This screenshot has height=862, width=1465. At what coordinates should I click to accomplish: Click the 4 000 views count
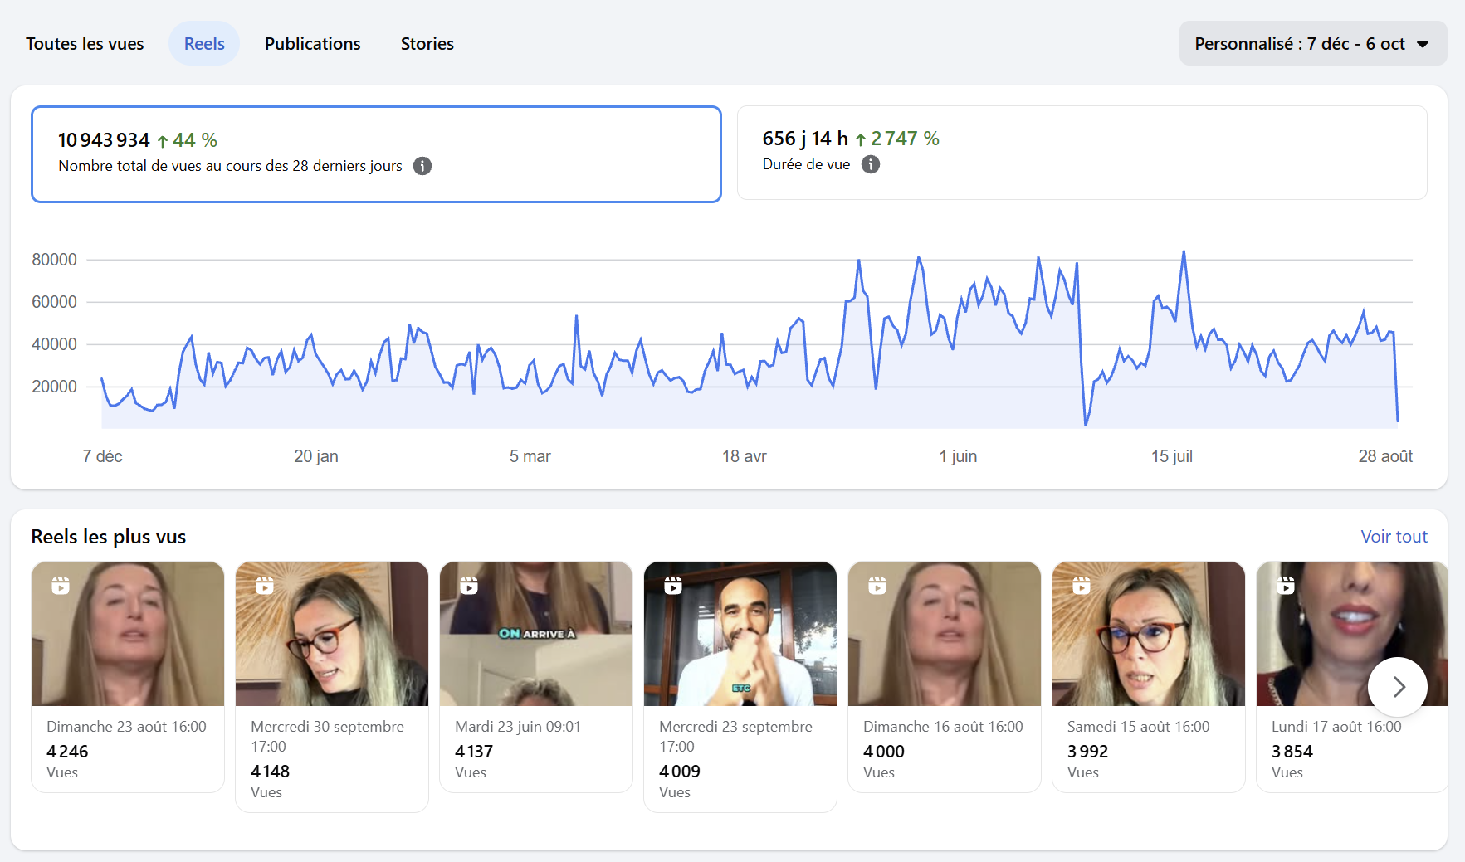[x=884, y=752]
